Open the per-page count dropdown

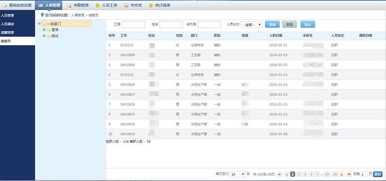click(x=237, y=174)
